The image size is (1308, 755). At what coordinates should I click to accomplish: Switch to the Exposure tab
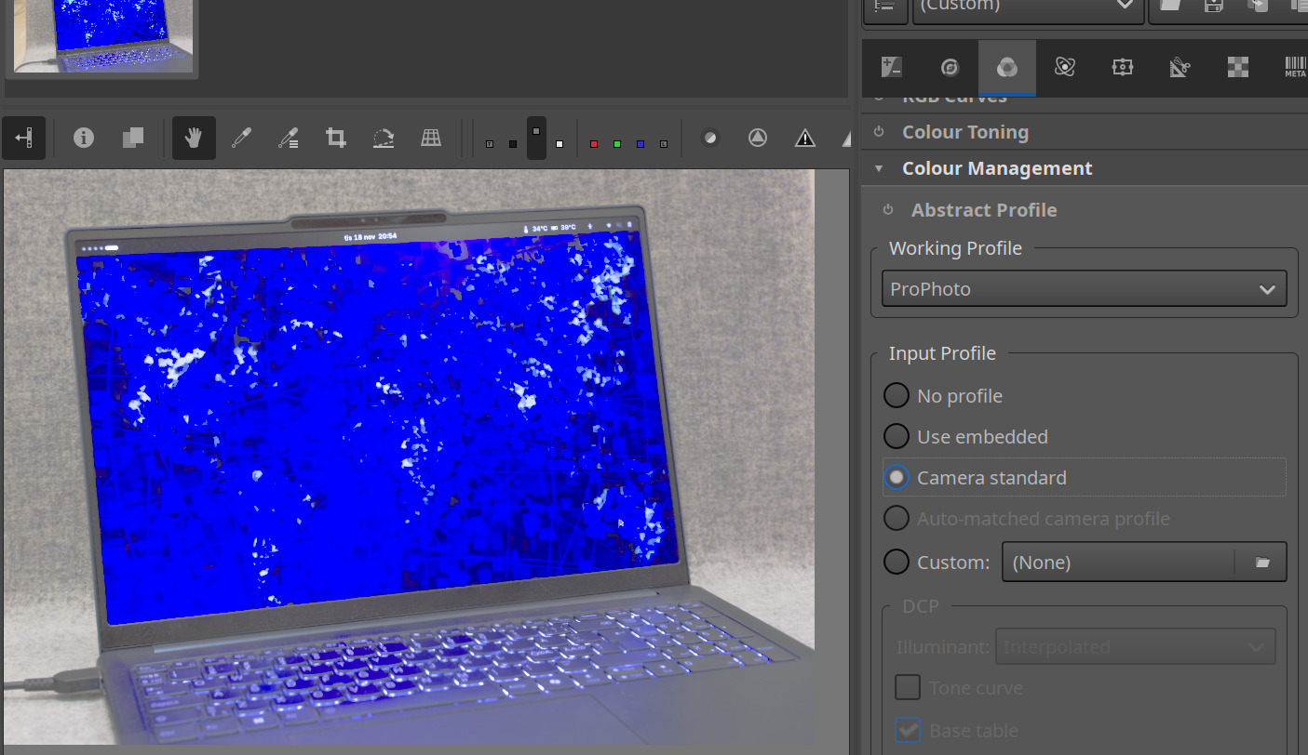891,67
